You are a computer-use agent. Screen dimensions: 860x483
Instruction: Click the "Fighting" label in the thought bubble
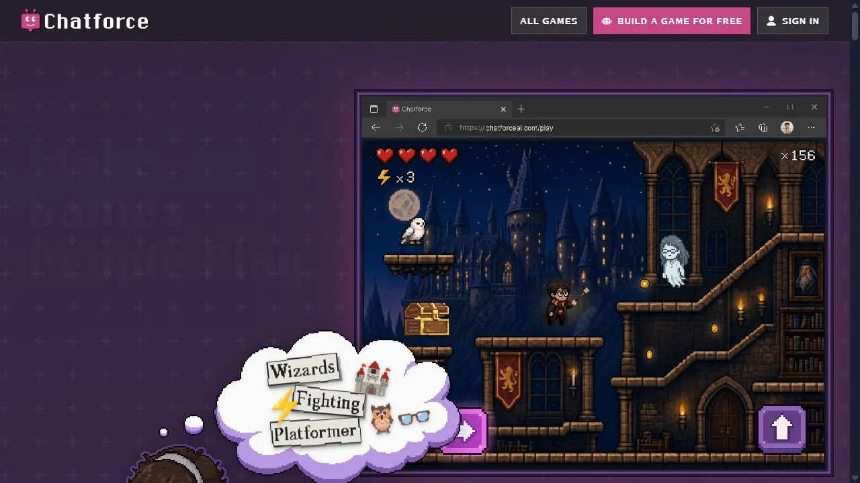pos(329,401)
